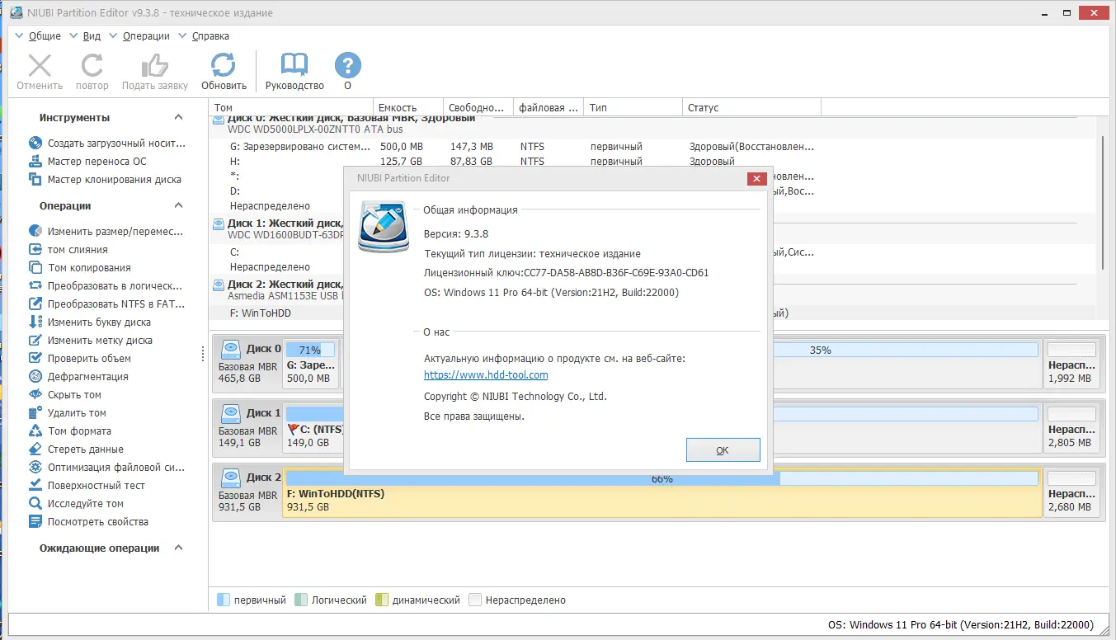Click the Лицензионный ключ line in dialog
1116x640 pixels.
566,273
